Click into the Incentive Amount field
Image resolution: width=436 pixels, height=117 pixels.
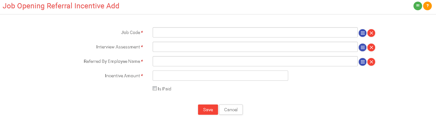[220, 76]
